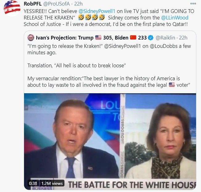The height and width of the screenshot is (192, 201).
Task: Click the US flag emoji after Trump
Action: pyautogui.click(x=98, y=38)
